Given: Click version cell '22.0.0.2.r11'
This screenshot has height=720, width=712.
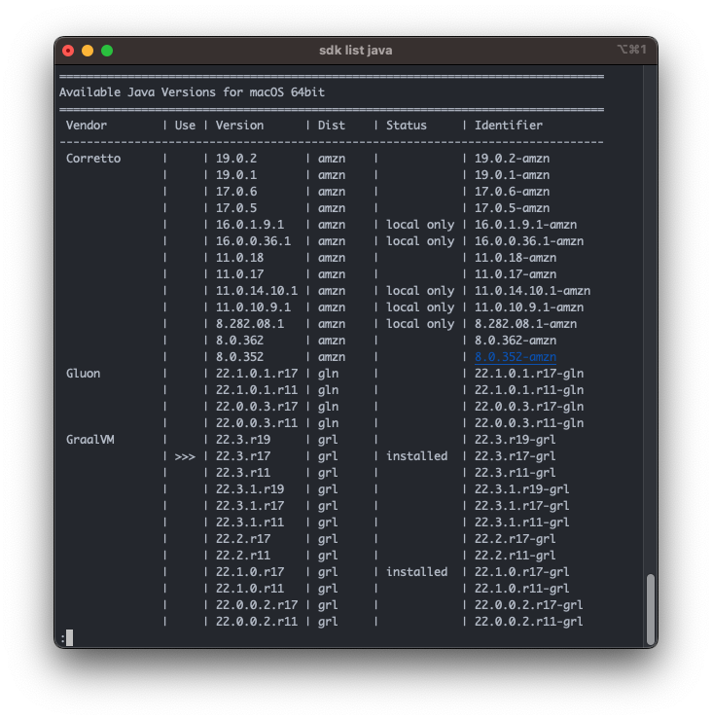Looking at the screenshot, I should pyautogui.click(x=257, y=622).
